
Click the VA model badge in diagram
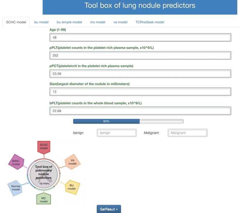point(72,162)
